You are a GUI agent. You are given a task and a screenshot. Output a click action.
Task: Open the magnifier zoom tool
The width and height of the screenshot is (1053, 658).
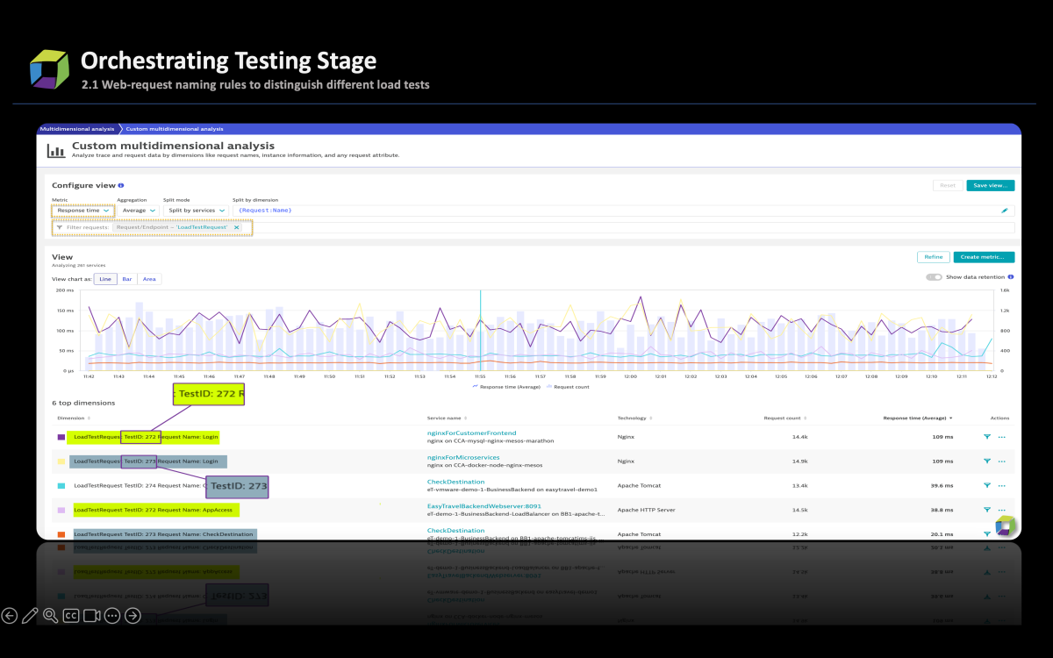coord(49,616)
